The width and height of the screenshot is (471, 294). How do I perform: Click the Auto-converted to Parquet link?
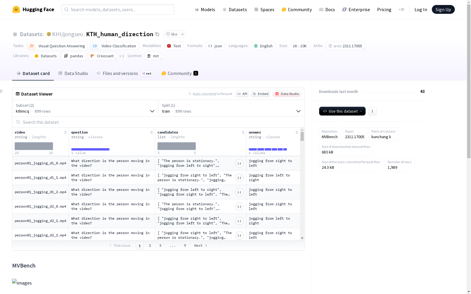210,94
